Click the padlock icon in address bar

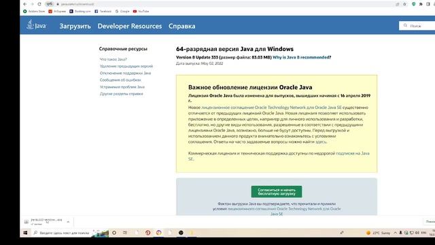(x=58, y=4)
